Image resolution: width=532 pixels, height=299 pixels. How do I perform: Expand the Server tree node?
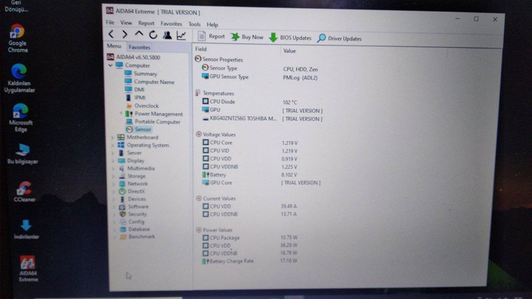[x=113, y=153]
